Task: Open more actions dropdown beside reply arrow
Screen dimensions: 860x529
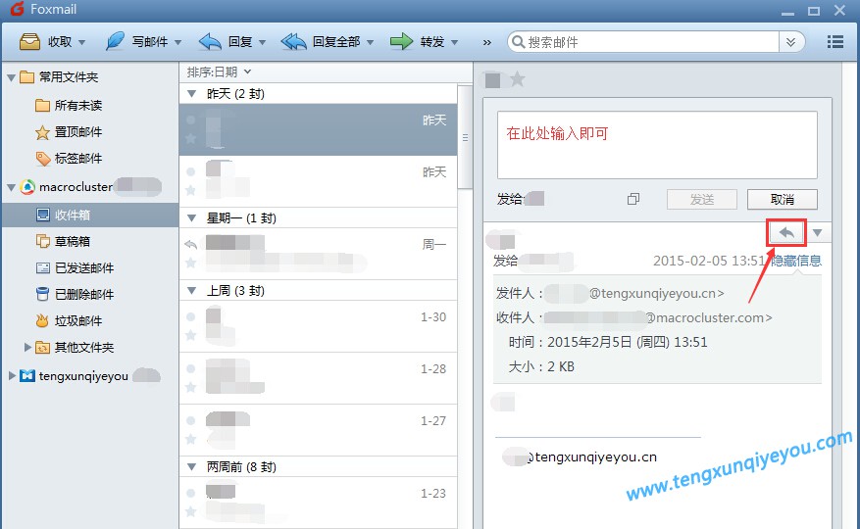Action: coord(817,233)
